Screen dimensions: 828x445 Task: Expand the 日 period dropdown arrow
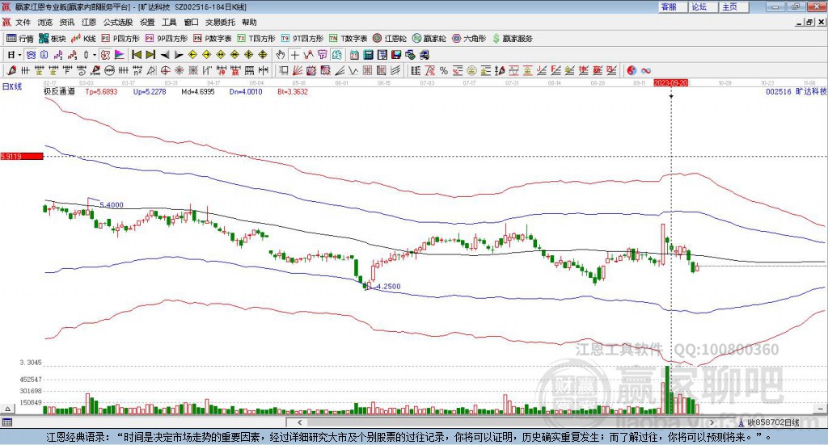point(19,55)
